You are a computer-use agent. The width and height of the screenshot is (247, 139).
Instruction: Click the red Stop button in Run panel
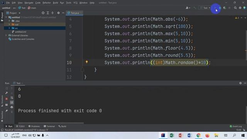point(7,99)
